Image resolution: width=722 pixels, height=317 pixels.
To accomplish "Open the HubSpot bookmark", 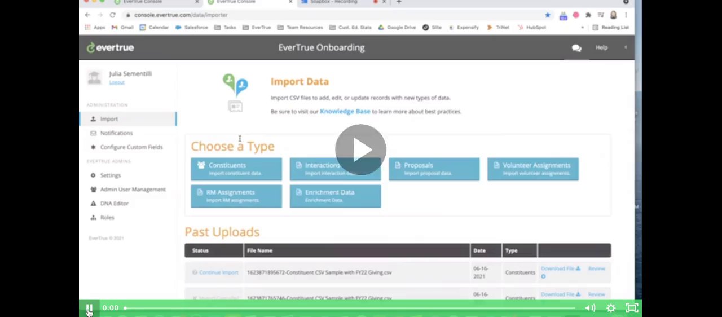I will point(531,27).
